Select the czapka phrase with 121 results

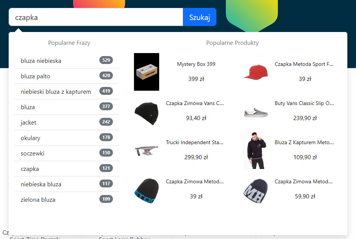point(67,169)
